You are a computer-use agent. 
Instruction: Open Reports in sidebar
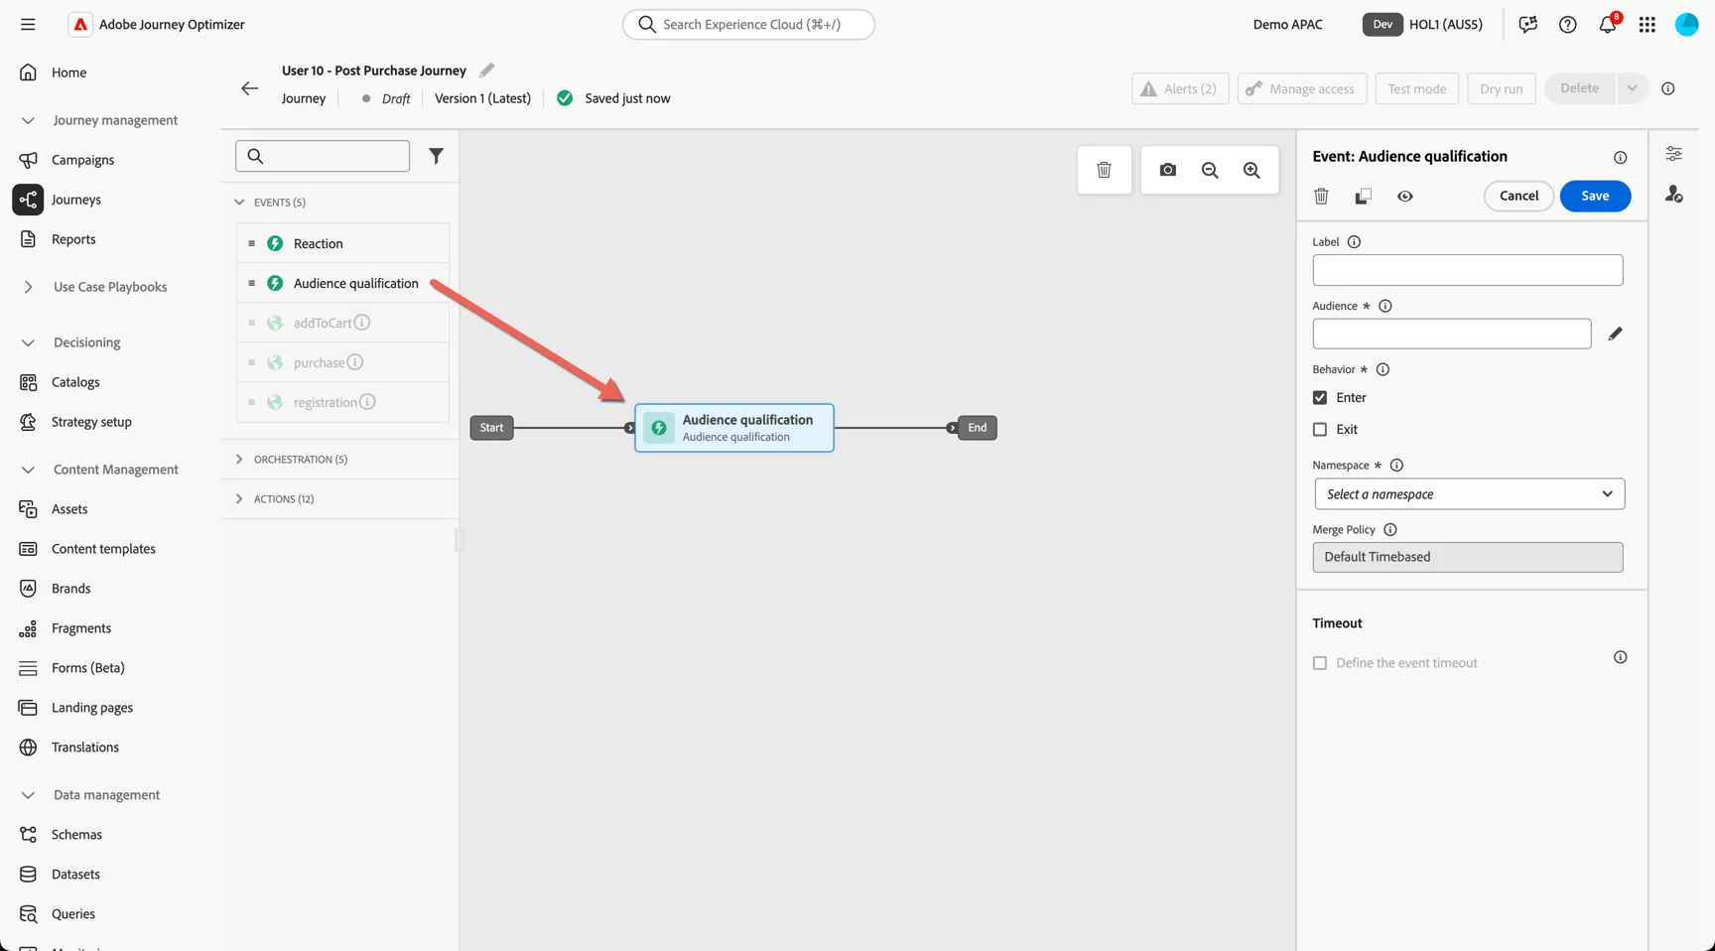[x=73, y=239]
